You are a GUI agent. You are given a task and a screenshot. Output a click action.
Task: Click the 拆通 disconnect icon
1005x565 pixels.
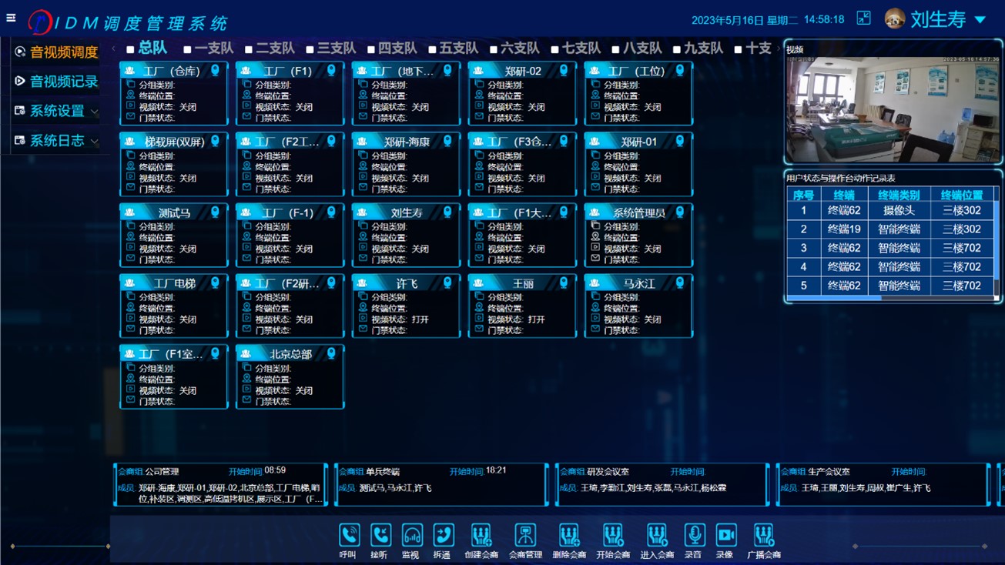[443, 536]
